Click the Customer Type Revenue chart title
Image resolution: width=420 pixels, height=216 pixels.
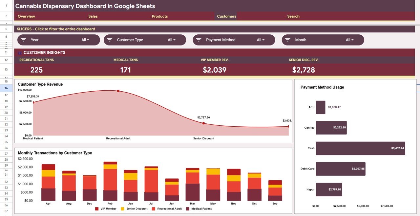[x=40, y=84]
